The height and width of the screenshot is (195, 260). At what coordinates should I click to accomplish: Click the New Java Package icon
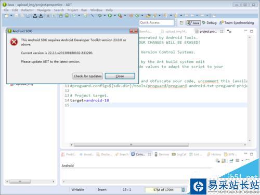(131, 16)
